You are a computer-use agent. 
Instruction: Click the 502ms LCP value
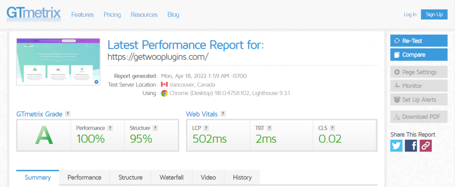click(x=210, y=139)
